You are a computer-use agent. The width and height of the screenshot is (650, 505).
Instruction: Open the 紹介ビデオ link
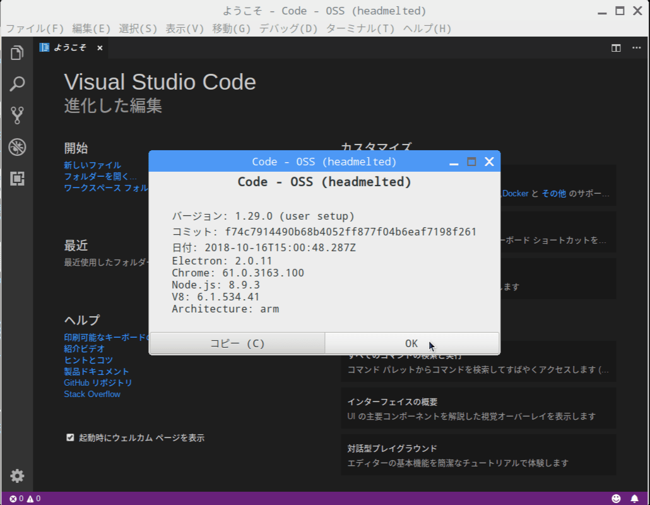(84, 348)
